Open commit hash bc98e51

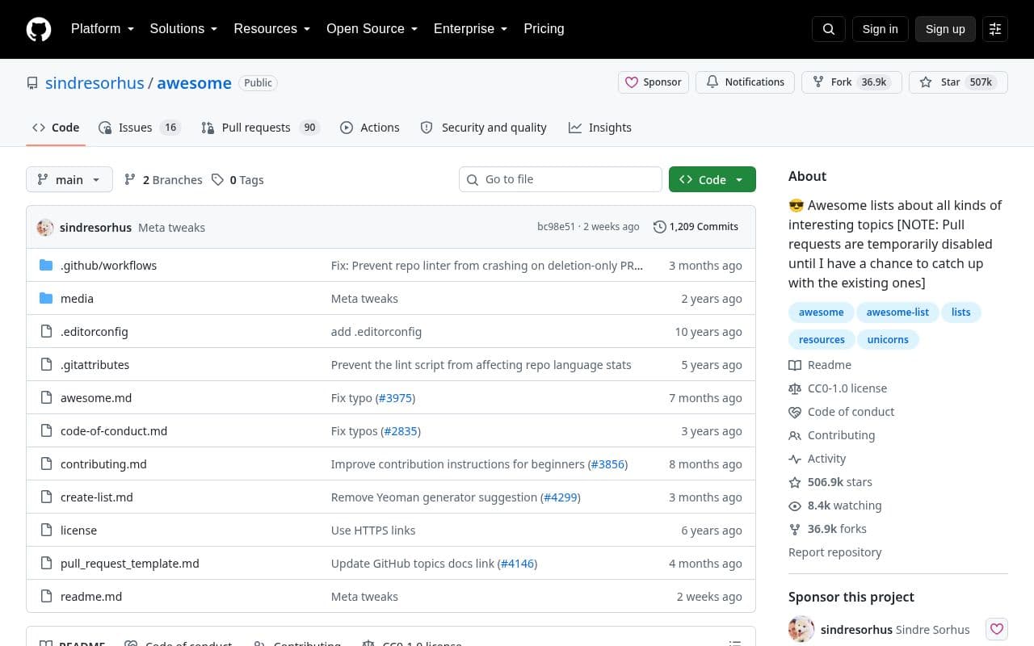coord(557,227)
